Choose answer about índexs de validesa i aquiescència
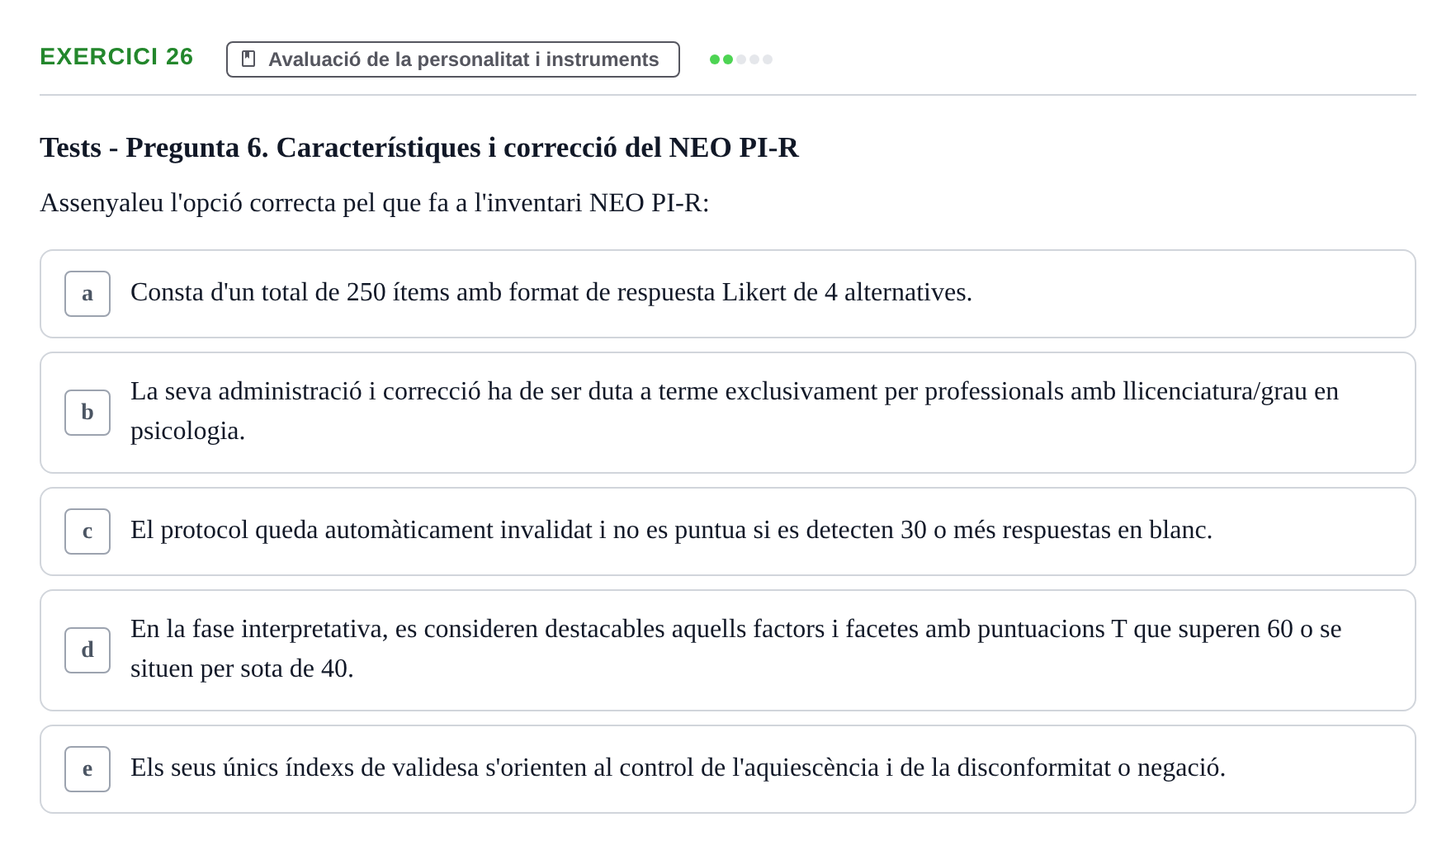Viewport: 1456px width, 855px height. (727, 769)
